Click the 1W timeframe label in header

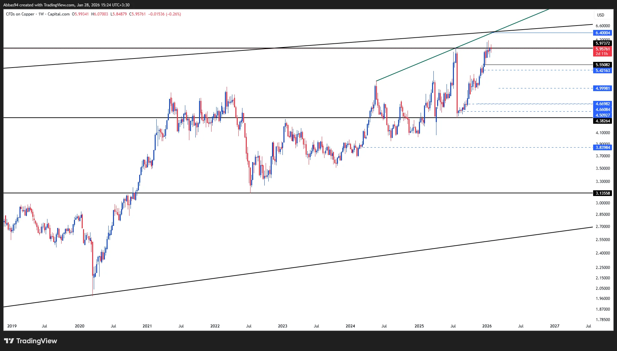(41, 14)
